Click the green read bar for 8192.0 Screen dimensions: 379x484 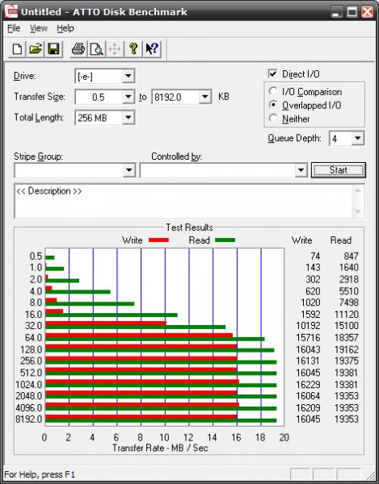(x=161, y=420)
